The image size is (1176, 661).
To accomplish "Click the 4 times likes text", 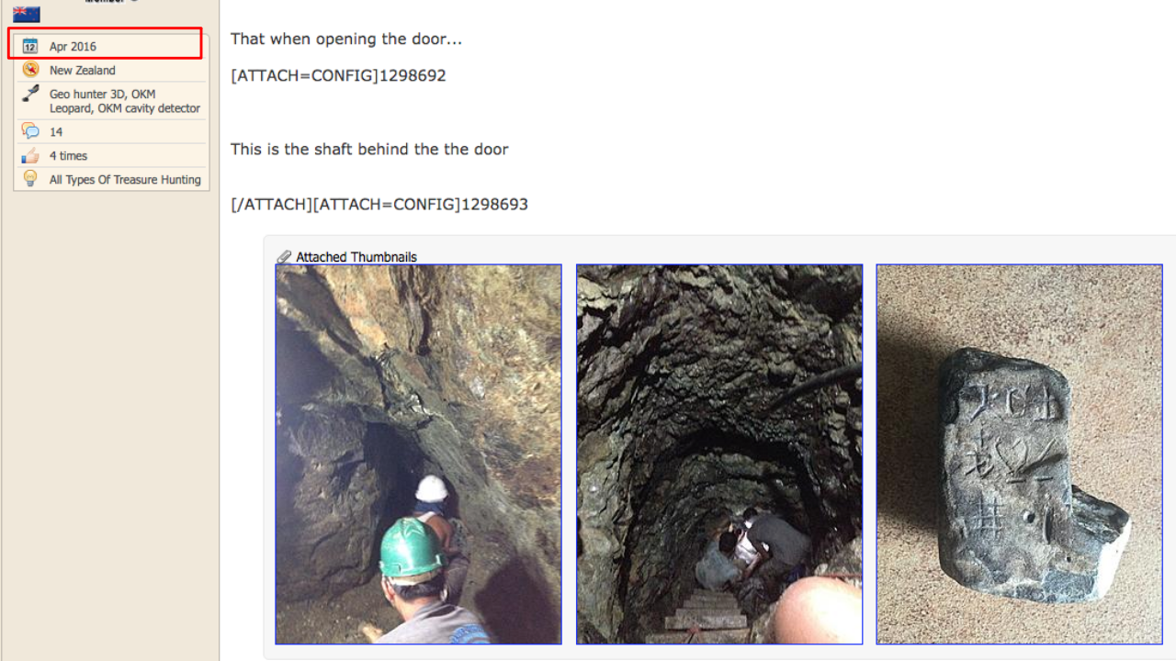I will coord(69,155).
